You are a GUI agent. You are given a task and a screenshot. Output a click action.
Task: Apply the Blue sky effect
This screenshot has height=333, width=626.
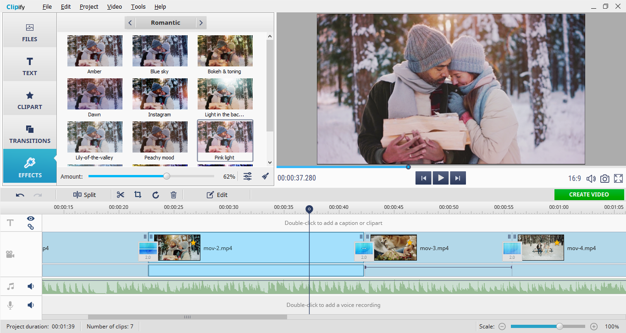click(160, 55)
